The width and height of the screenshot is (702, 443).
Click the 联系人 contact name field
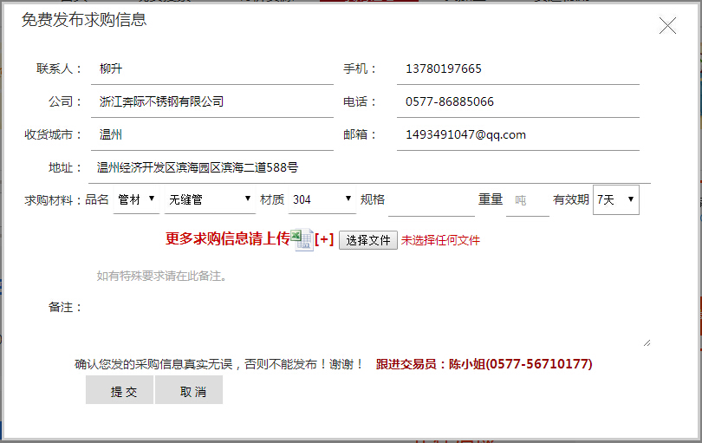coord(211,69)
